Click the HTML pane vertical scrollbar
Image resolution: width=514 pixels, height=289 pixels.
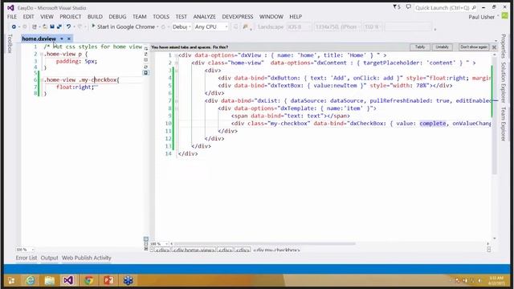[x=495, y=116]
